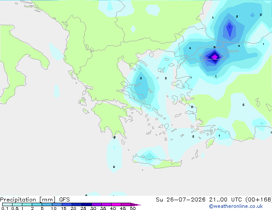Click the '50' legend label
272x210 pixels.
click(133, 208)
